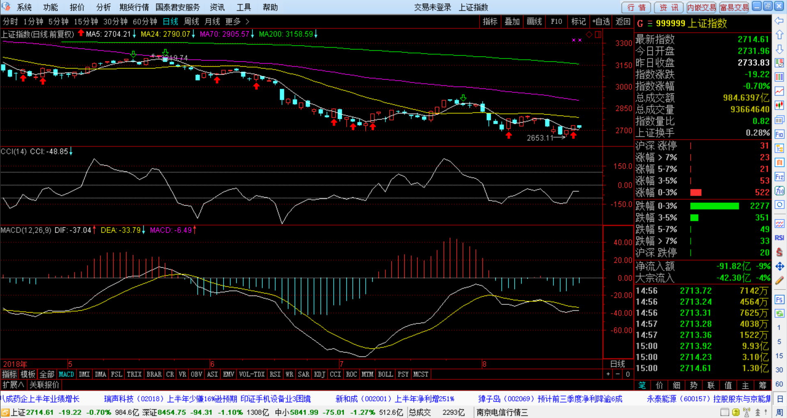Click the candlestick chart icon in sidebar
This screenshot has width=787, height=418.
point(779,105)
